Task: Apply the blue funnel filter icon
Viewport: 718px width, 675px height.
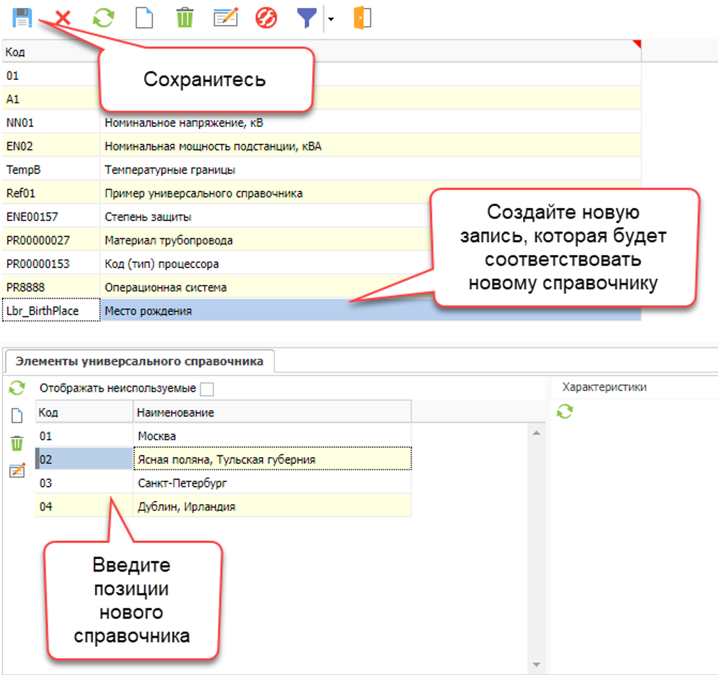Action: click(x=306, y=18)
